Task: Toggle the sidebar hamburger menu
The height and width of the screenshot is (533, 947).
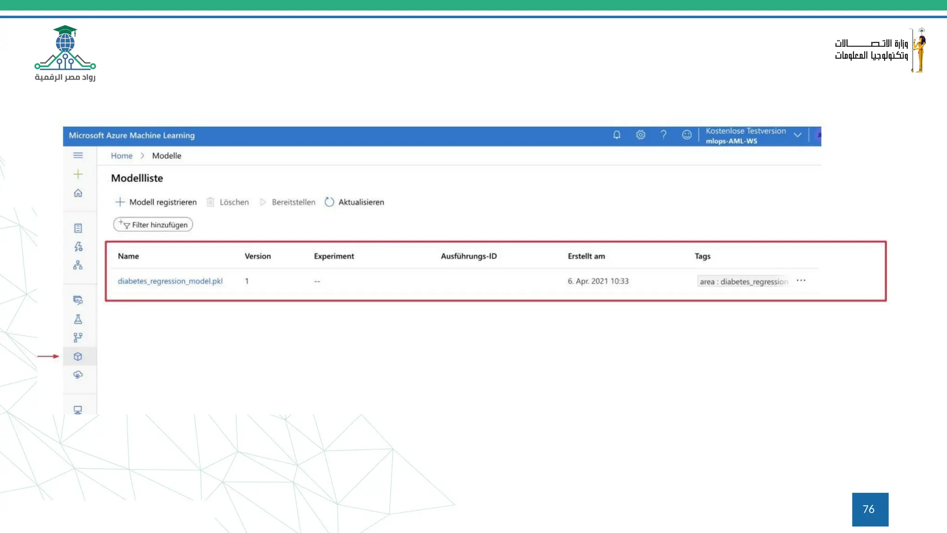Action: [78, 155]
